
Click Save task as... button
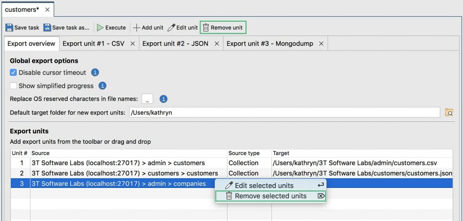tap(66, 28)
